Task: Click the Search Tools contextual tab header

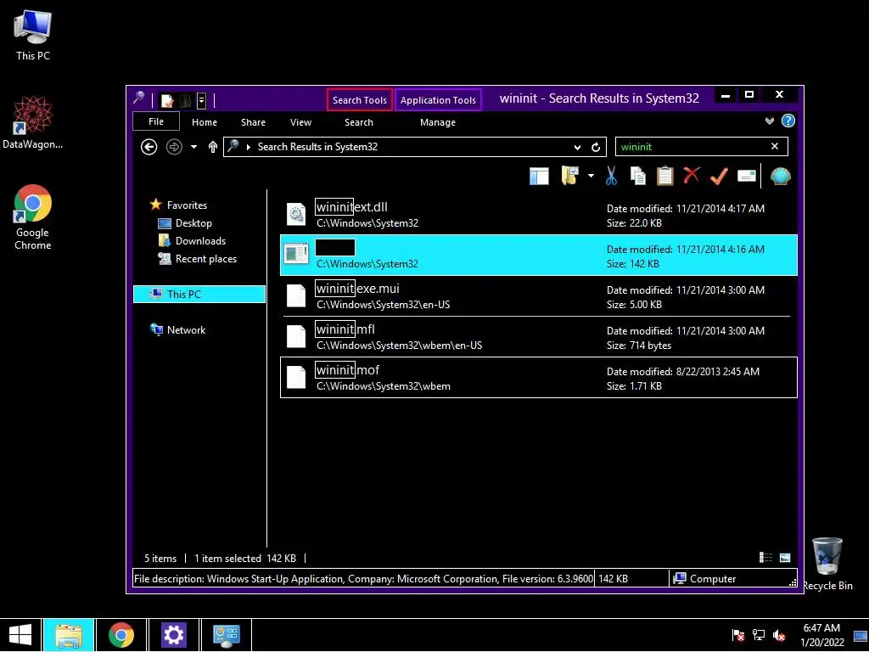Action: coord(359,100)
